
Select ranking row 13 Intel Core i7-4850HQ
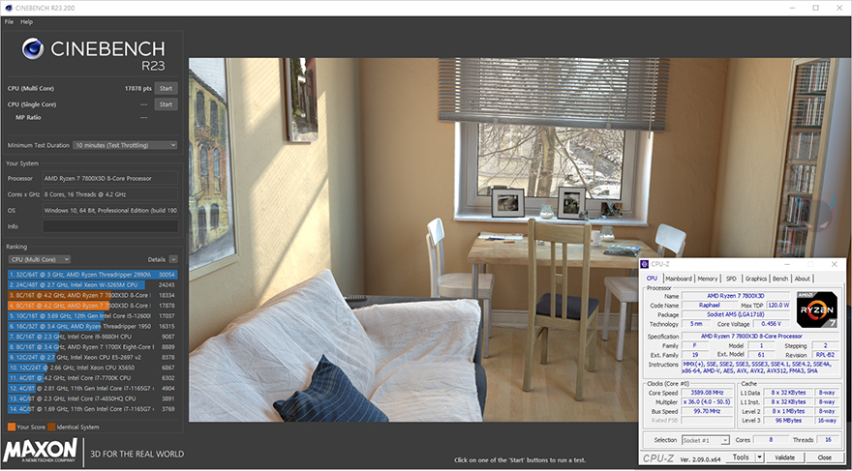pyautogui.click(x=92, y=398)
